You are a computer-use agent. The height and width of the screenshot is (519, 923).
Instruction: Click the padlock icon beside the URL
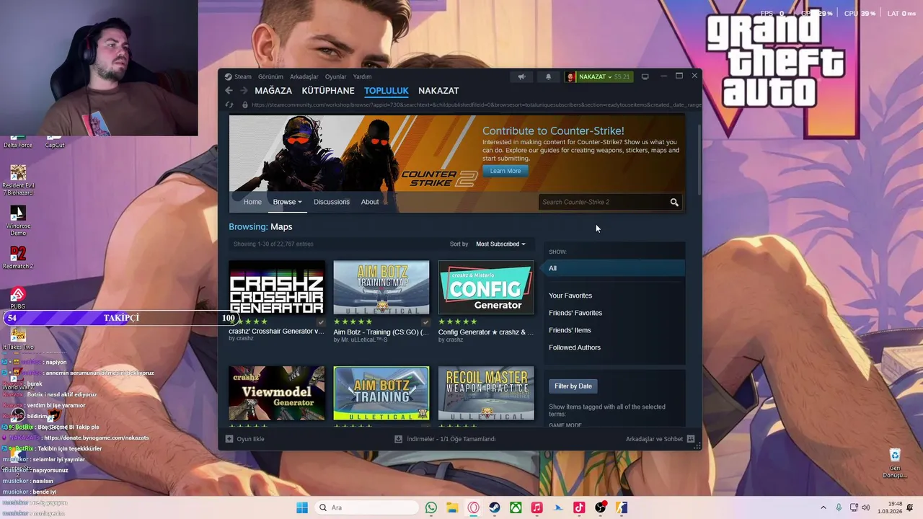[245, 105]
